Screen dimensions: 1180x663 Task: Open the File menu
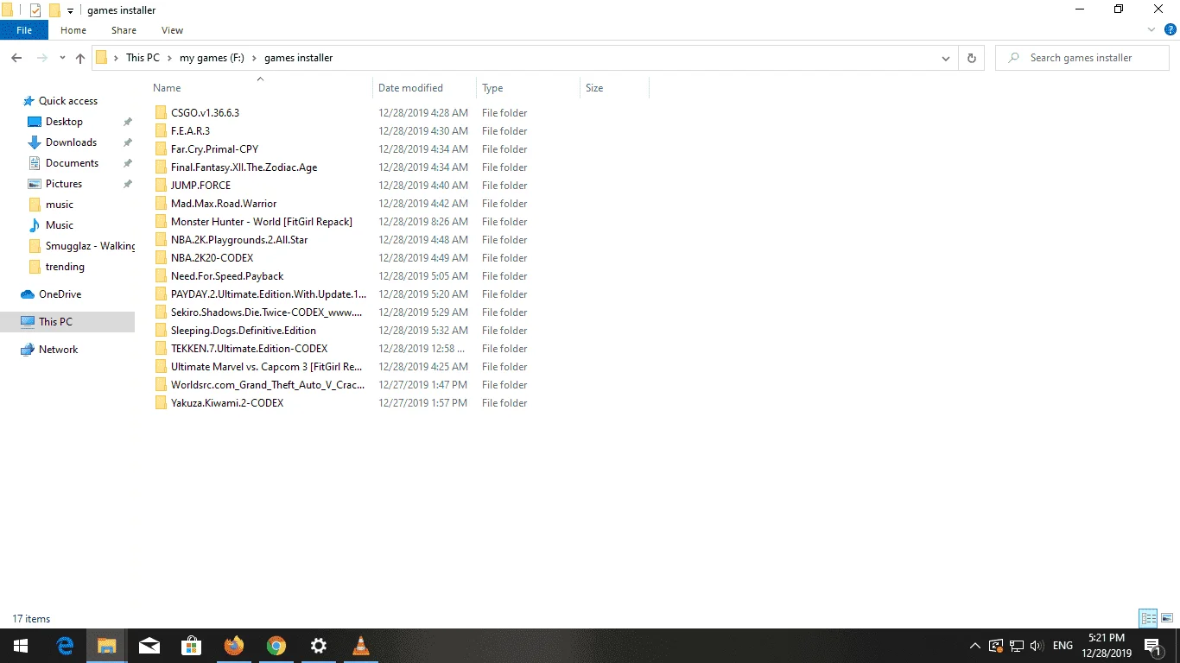pyautogui.click(x=24, y=30)
